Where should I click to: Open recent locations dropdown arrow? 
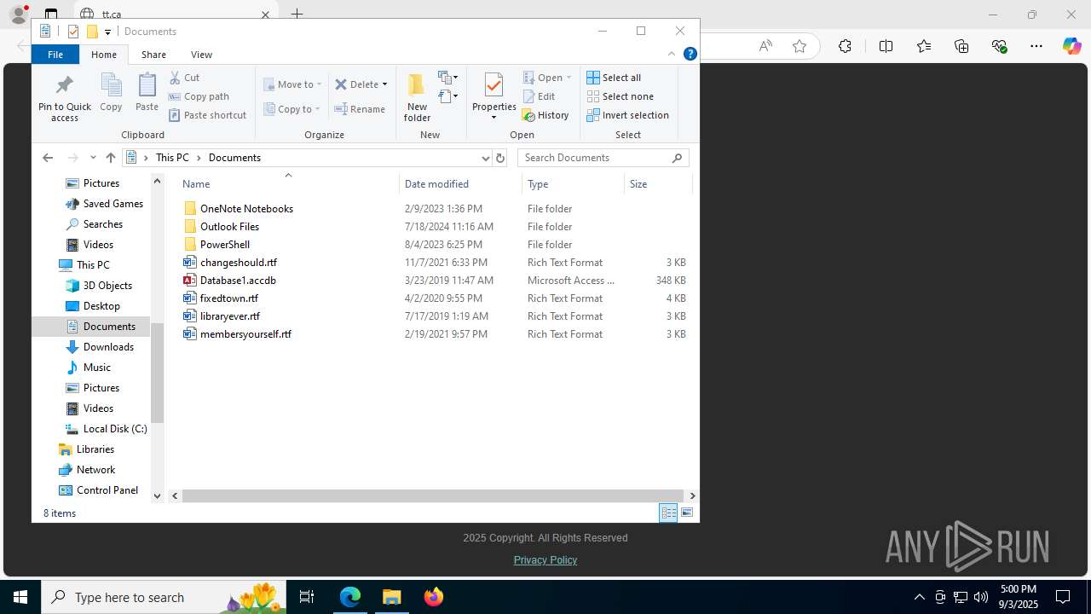click(x=93, y=158)
